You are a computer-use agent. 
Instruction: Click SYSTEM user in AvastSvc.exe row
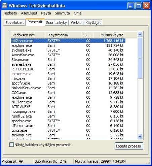click(x=54, y=55)
